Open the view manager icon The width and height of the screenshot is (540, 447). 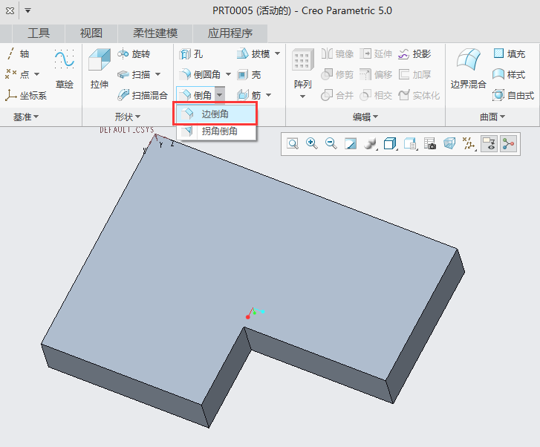click(410, 143)
